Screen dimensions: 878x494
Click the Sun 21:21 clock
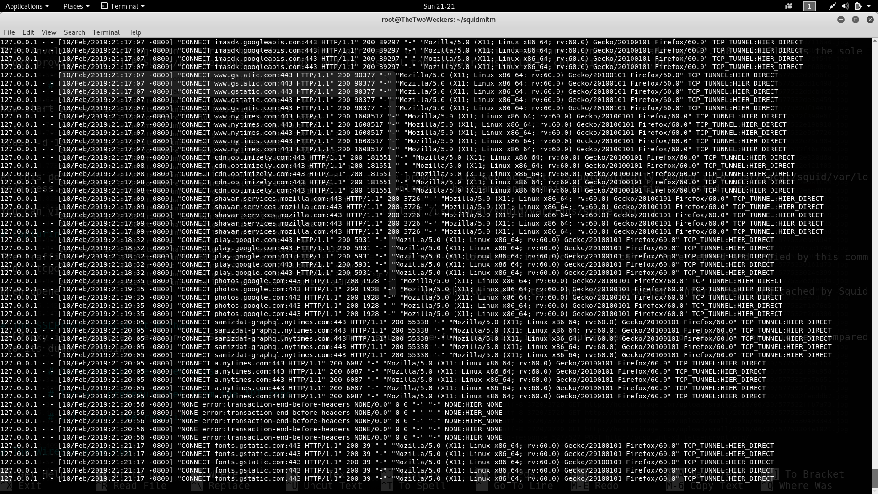[439, 6]
